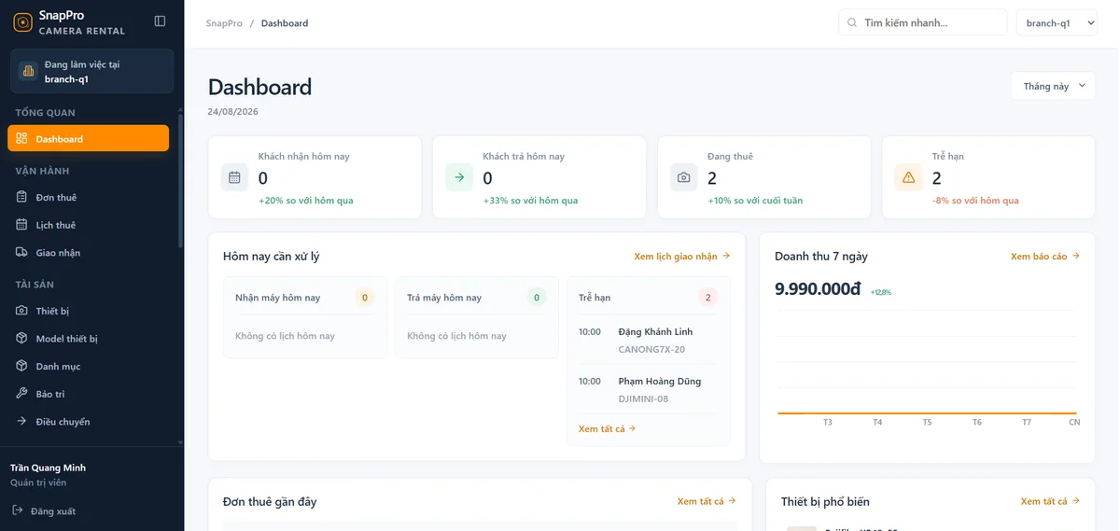Open Lịch thuê menu item
Image resolution: width=1120 pixels, height=531 pixels.
[88, 225]
